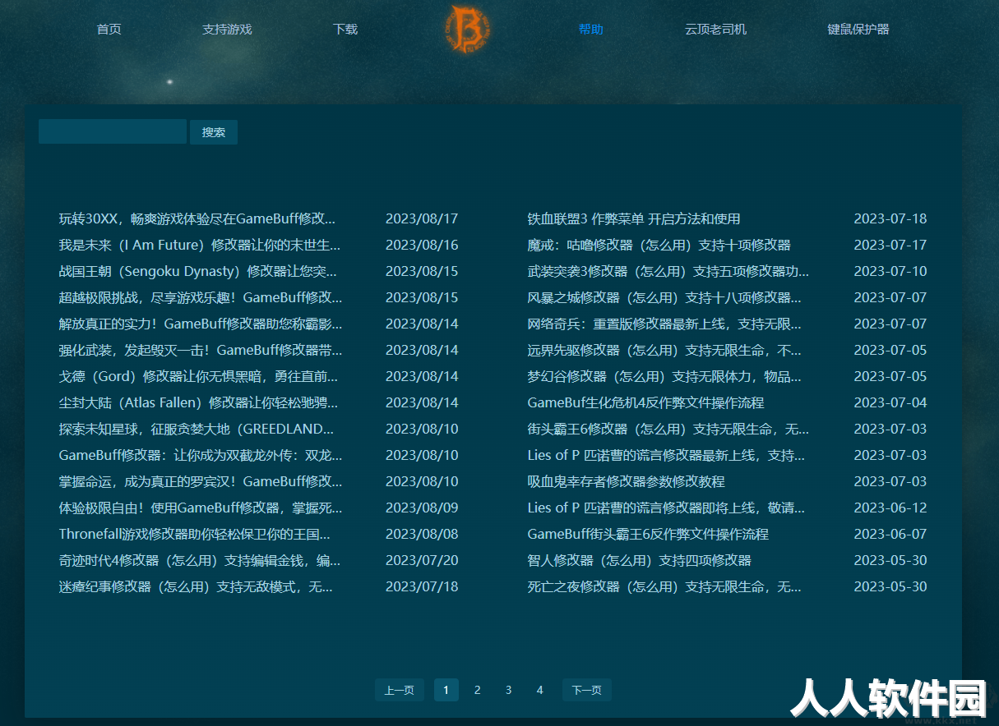
Task: Jump to page 2
Action: 478,690
